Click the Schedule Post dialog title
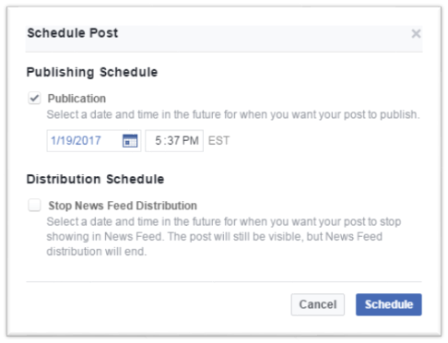 (x=73, y=33)
